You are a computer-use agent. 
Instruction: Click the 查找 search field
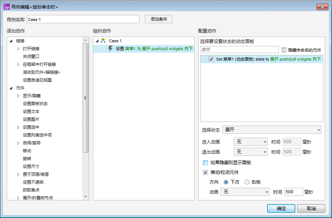(x=239, y=50)
